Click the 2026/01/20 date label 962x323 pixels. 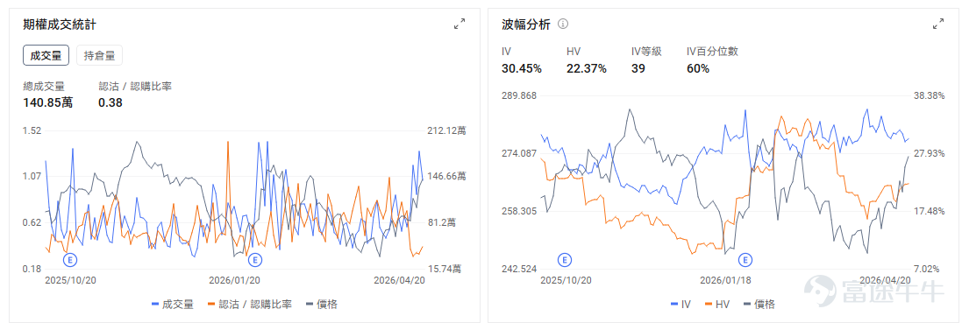pyautogui.click(x=234, y=280)
